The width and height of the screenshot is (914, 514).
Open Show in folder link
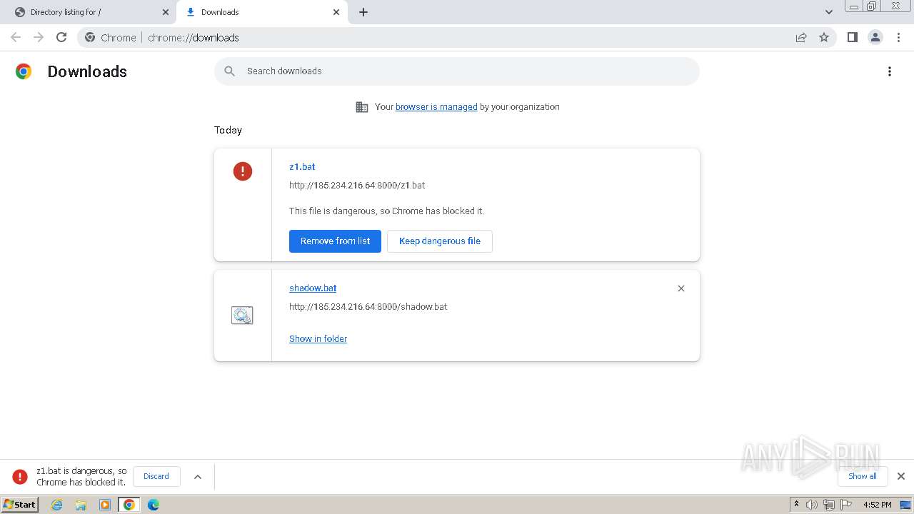point(318,339)
